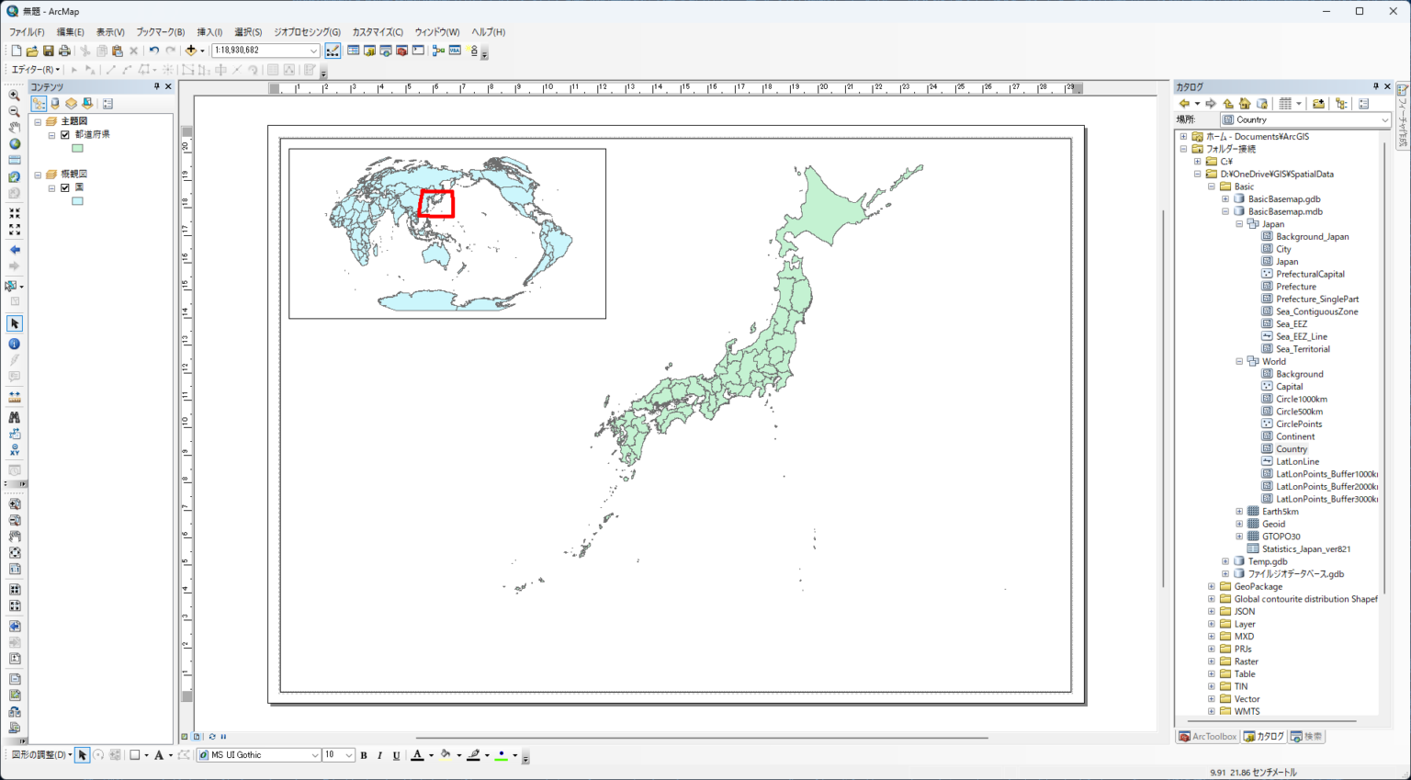
Task: Click the Undo icon
Action: 154,51
